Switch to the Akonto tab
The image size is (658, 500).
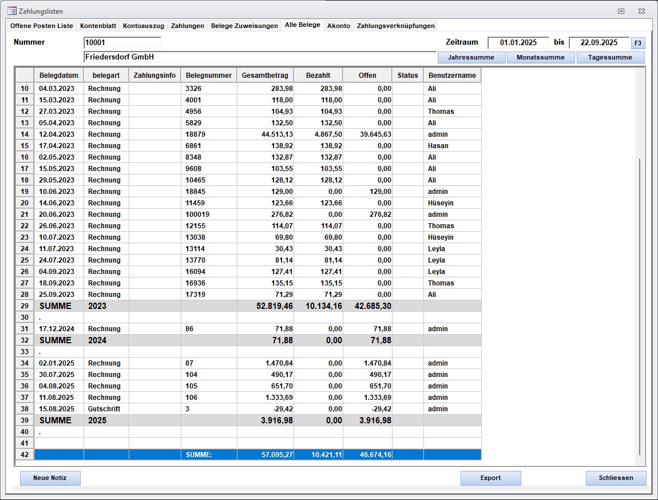[339, 26]
